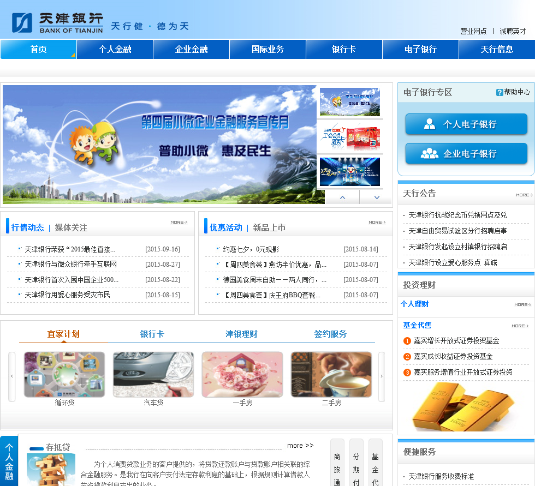Click the 汽车贷 product image
The width and height of the screenshot is (535, 486).
pos(153,375)
